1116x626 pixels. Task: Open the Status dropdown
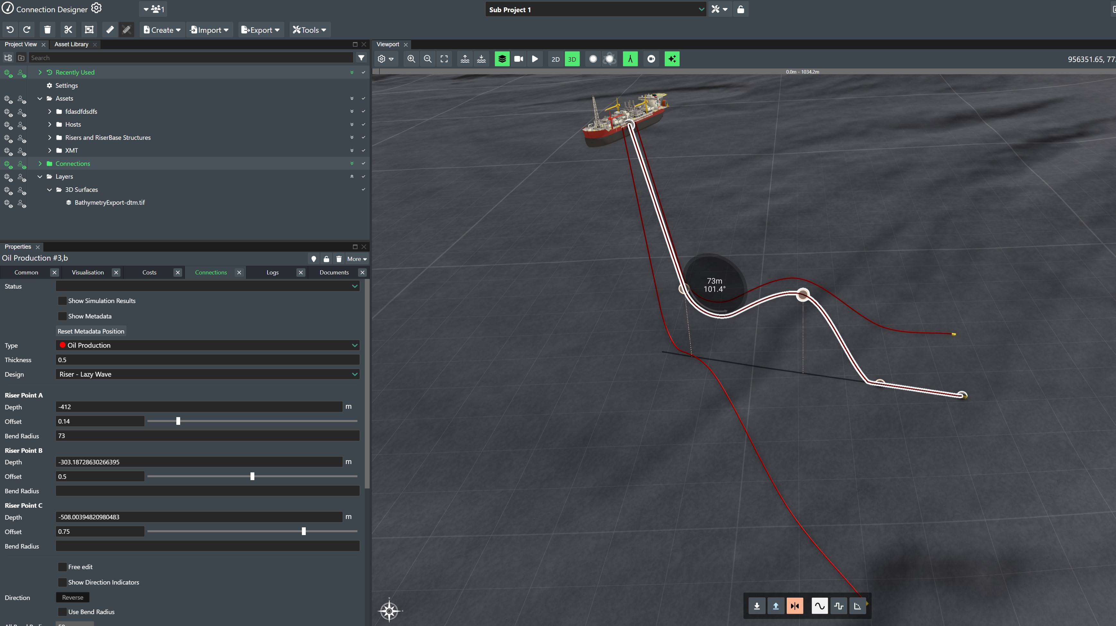(208, 286)
